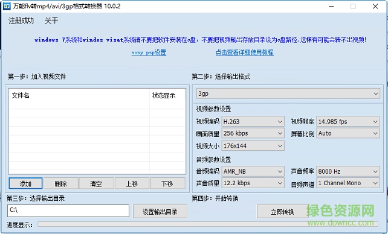Click the blue windows 7 warning text

coord(201,40)
